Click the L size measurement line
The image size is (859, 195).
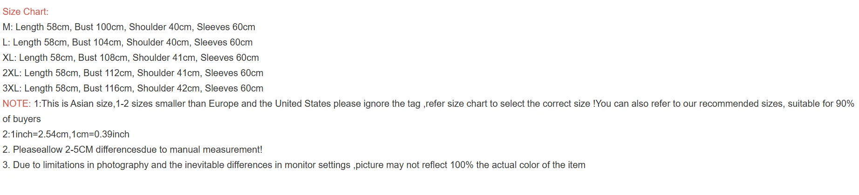127,42
